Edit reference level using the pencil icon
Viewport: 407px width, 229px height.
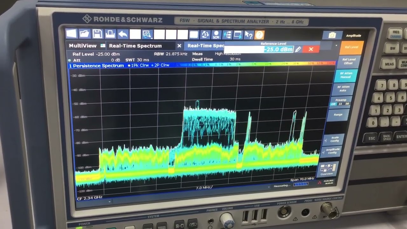pyautogui.click(x=298, y=49)
